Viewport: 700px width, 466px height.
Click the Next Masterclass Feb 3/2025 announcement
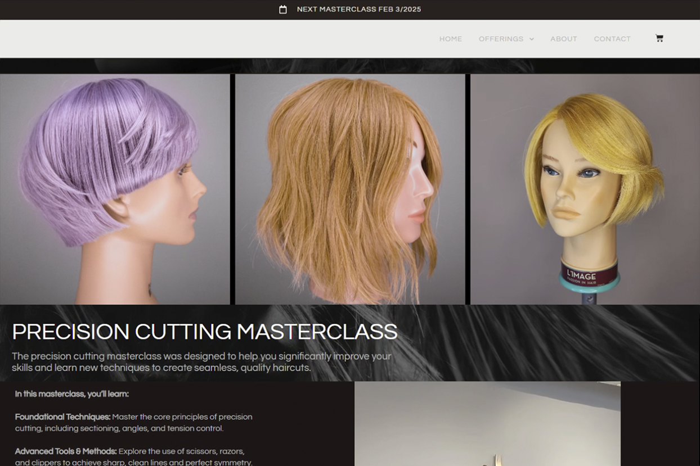[358, 10]
